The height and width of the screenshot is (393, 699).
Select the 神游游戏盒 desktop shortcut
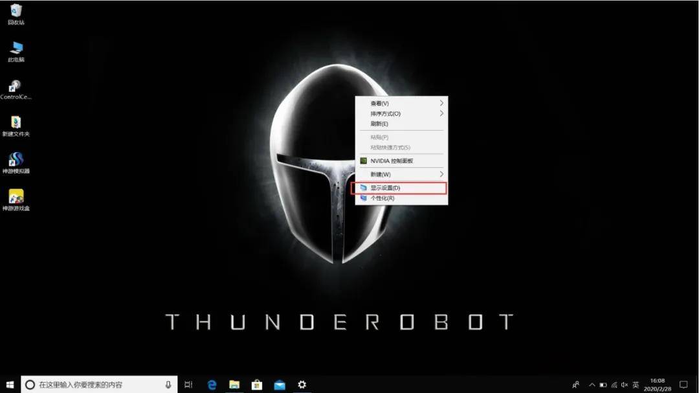(x=16, y=197)
